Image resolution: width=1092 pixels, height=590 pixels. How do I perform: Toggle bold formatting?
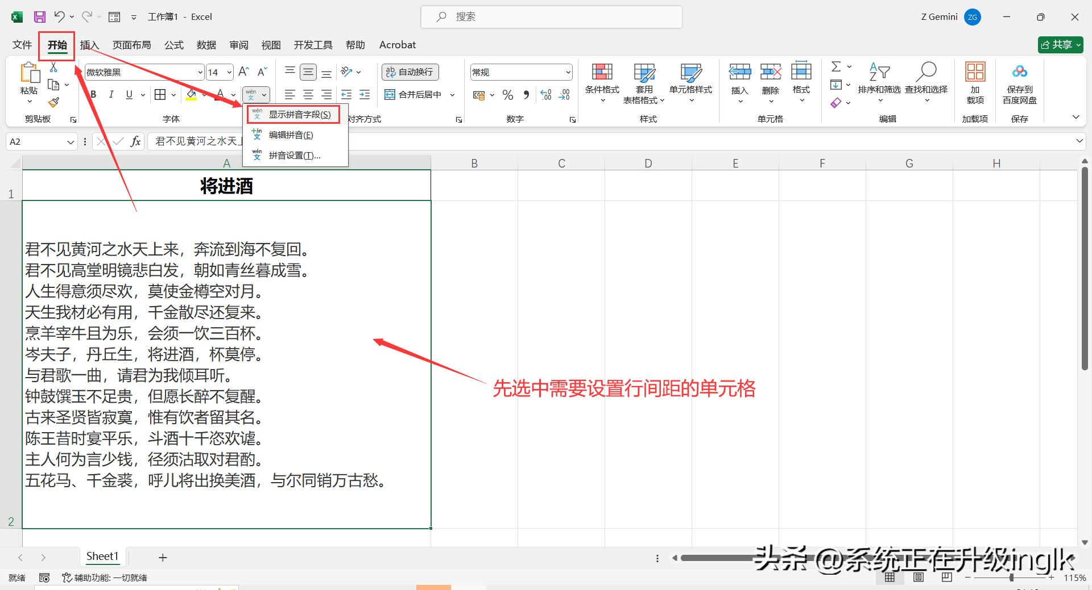click(x=93, y=94)
